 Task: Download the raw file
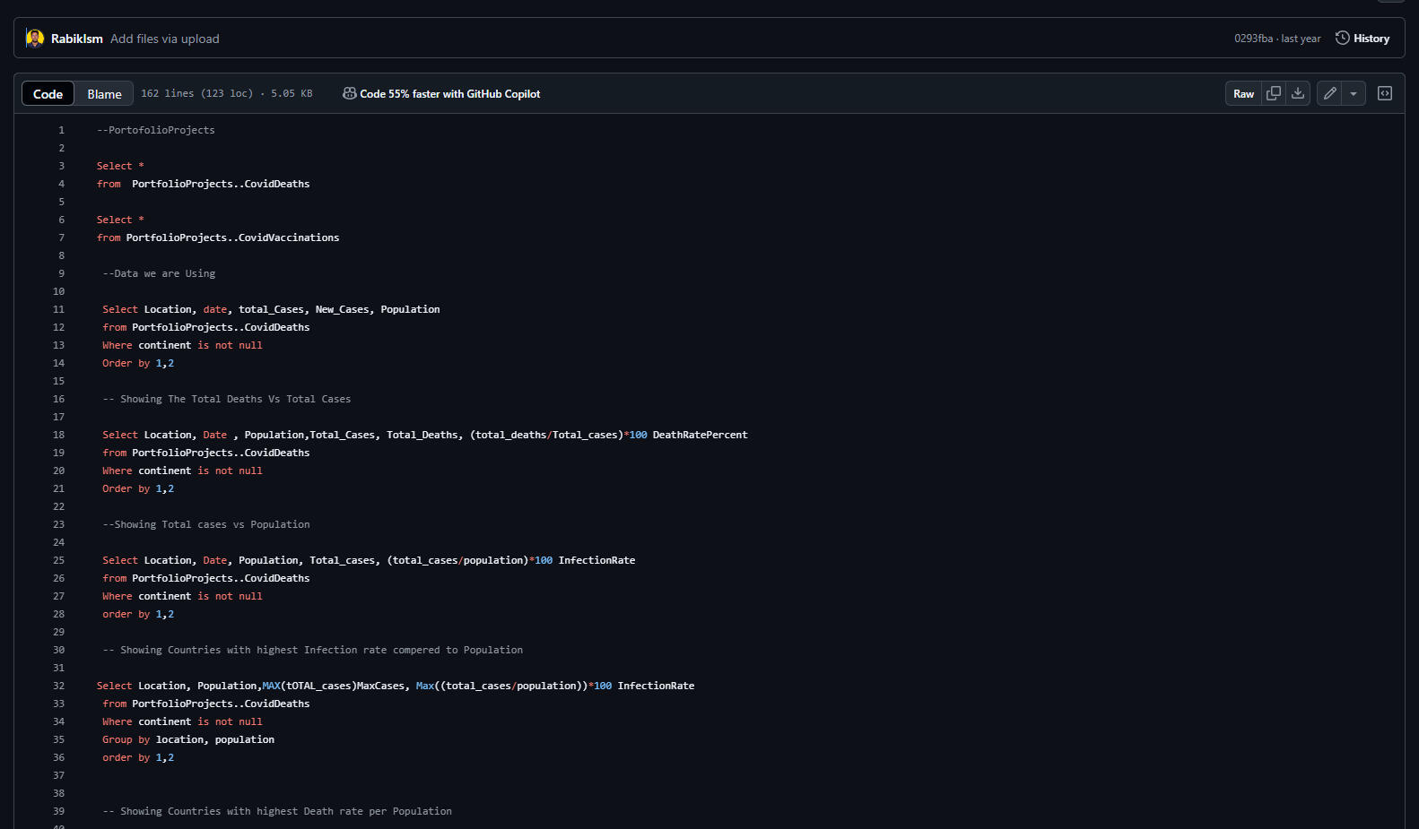(1298, 93)
